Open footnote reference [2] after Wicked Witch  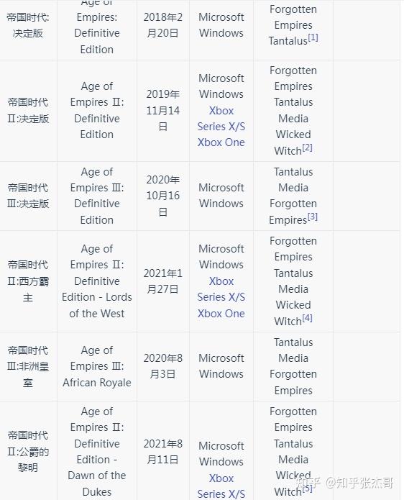click(307, 147)
